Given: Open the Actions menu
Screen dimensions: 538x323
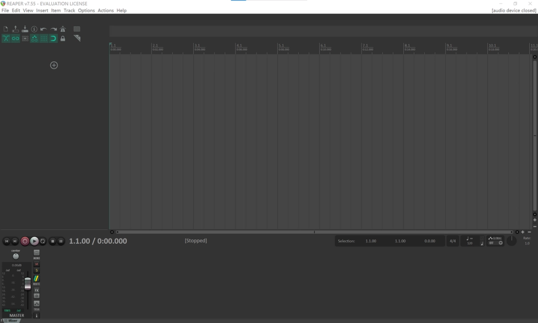Looking at the screenshot, I should (x=105, y=10).
